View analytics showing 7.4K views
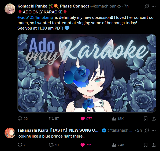The image size is (160, 151). [x=114, y=145]
